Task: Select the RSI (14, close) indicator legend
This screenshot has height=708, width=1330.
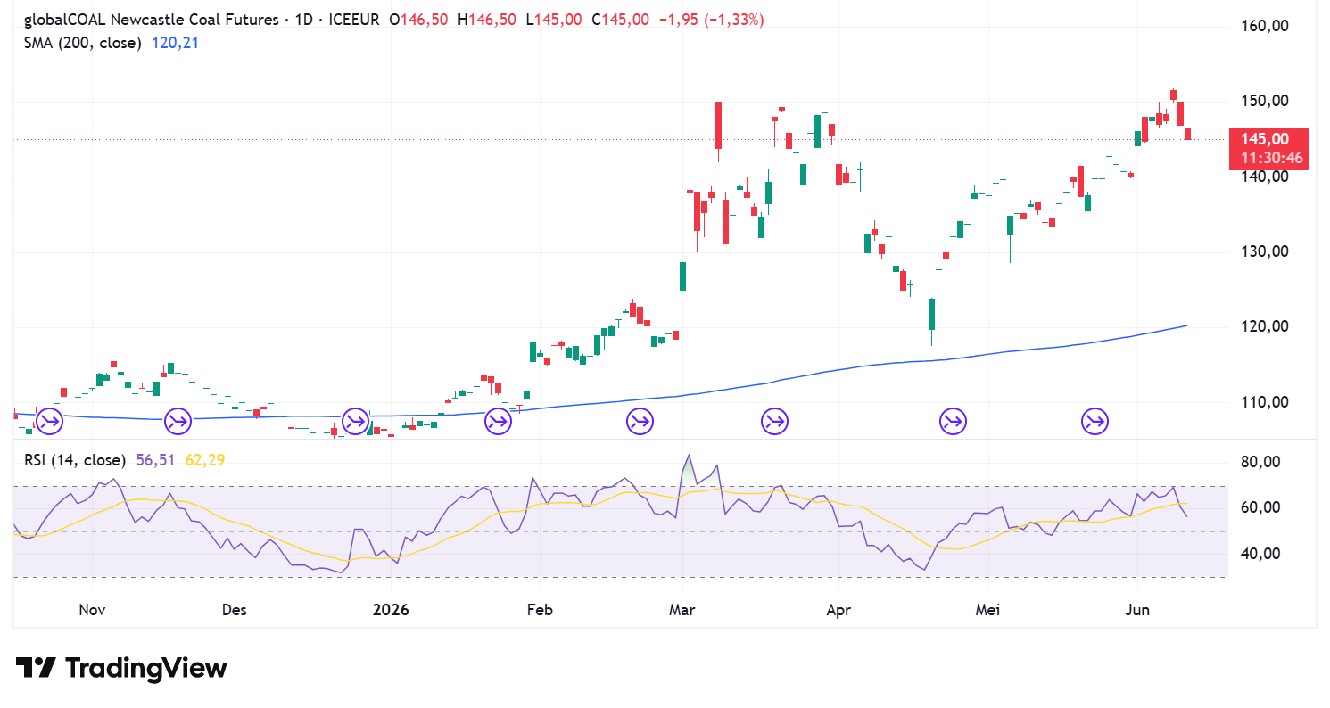Action: [x=75, y=460]
